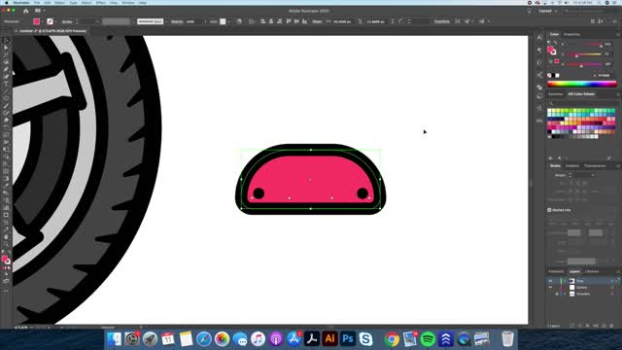The image size is (622, 350).
Task: Click fill and stroke indicator in the toolbar
Action: [6, 260]
